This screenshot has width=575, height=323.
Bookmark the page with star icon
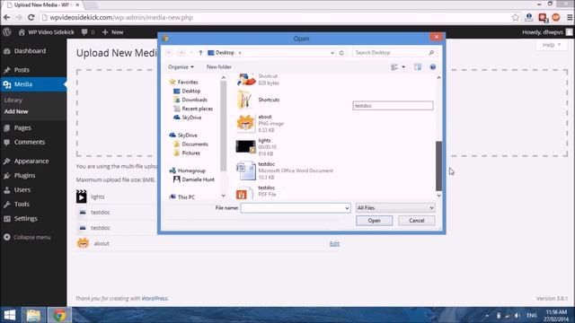coord(515,17)
